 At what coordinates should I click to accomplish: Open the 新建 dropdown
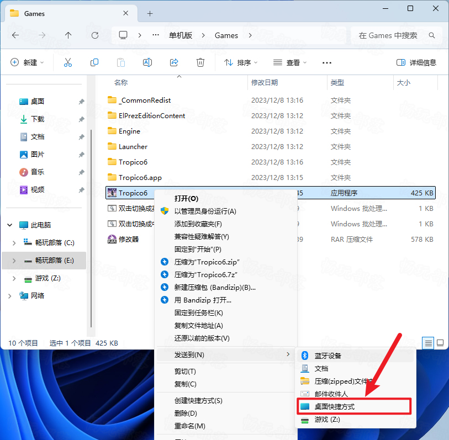[x=27, y=62]
